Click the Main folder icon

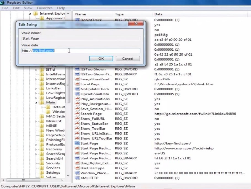tap(42, 102)
